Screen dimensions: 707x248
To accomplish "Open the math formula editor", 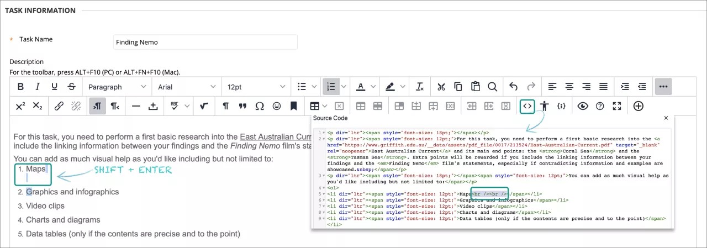I will tap(204, 106).
